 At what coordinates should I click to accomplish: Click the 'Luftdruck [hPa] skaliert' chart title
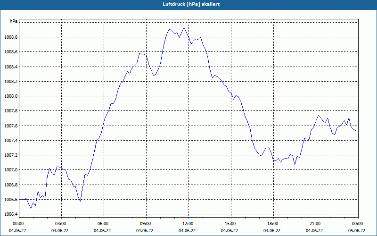tap(191, 4)
